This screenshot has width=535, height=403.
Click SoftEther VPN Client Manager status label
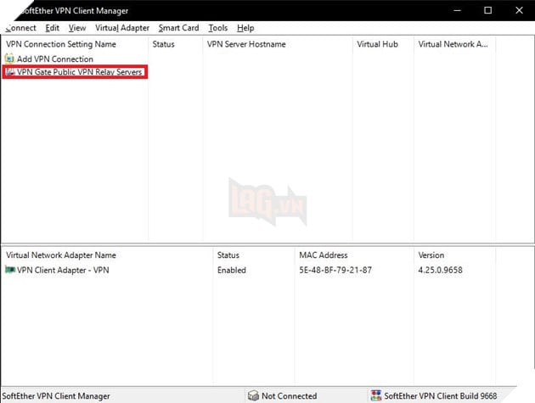coord(56,396)
